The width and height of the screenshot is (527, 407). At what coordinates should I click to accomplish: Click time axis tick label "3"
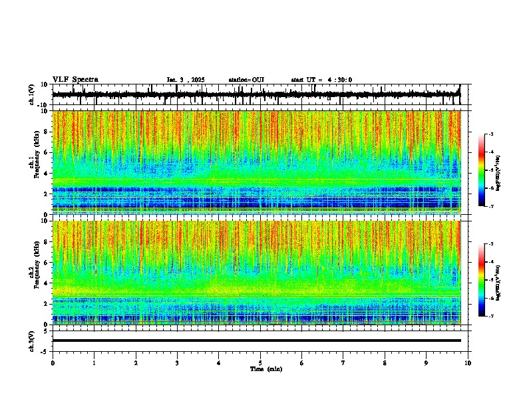(177, 363)
